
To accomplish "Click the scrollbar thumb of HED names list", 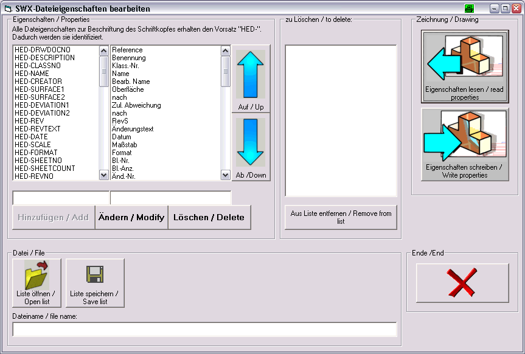I will coord(104,71).
